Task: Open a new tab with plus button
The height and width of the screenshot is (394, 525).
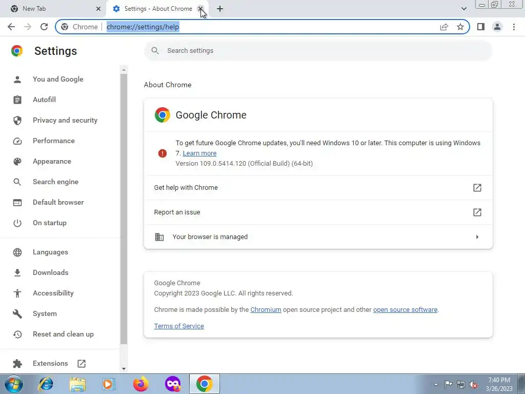Action: click(219, 9)
